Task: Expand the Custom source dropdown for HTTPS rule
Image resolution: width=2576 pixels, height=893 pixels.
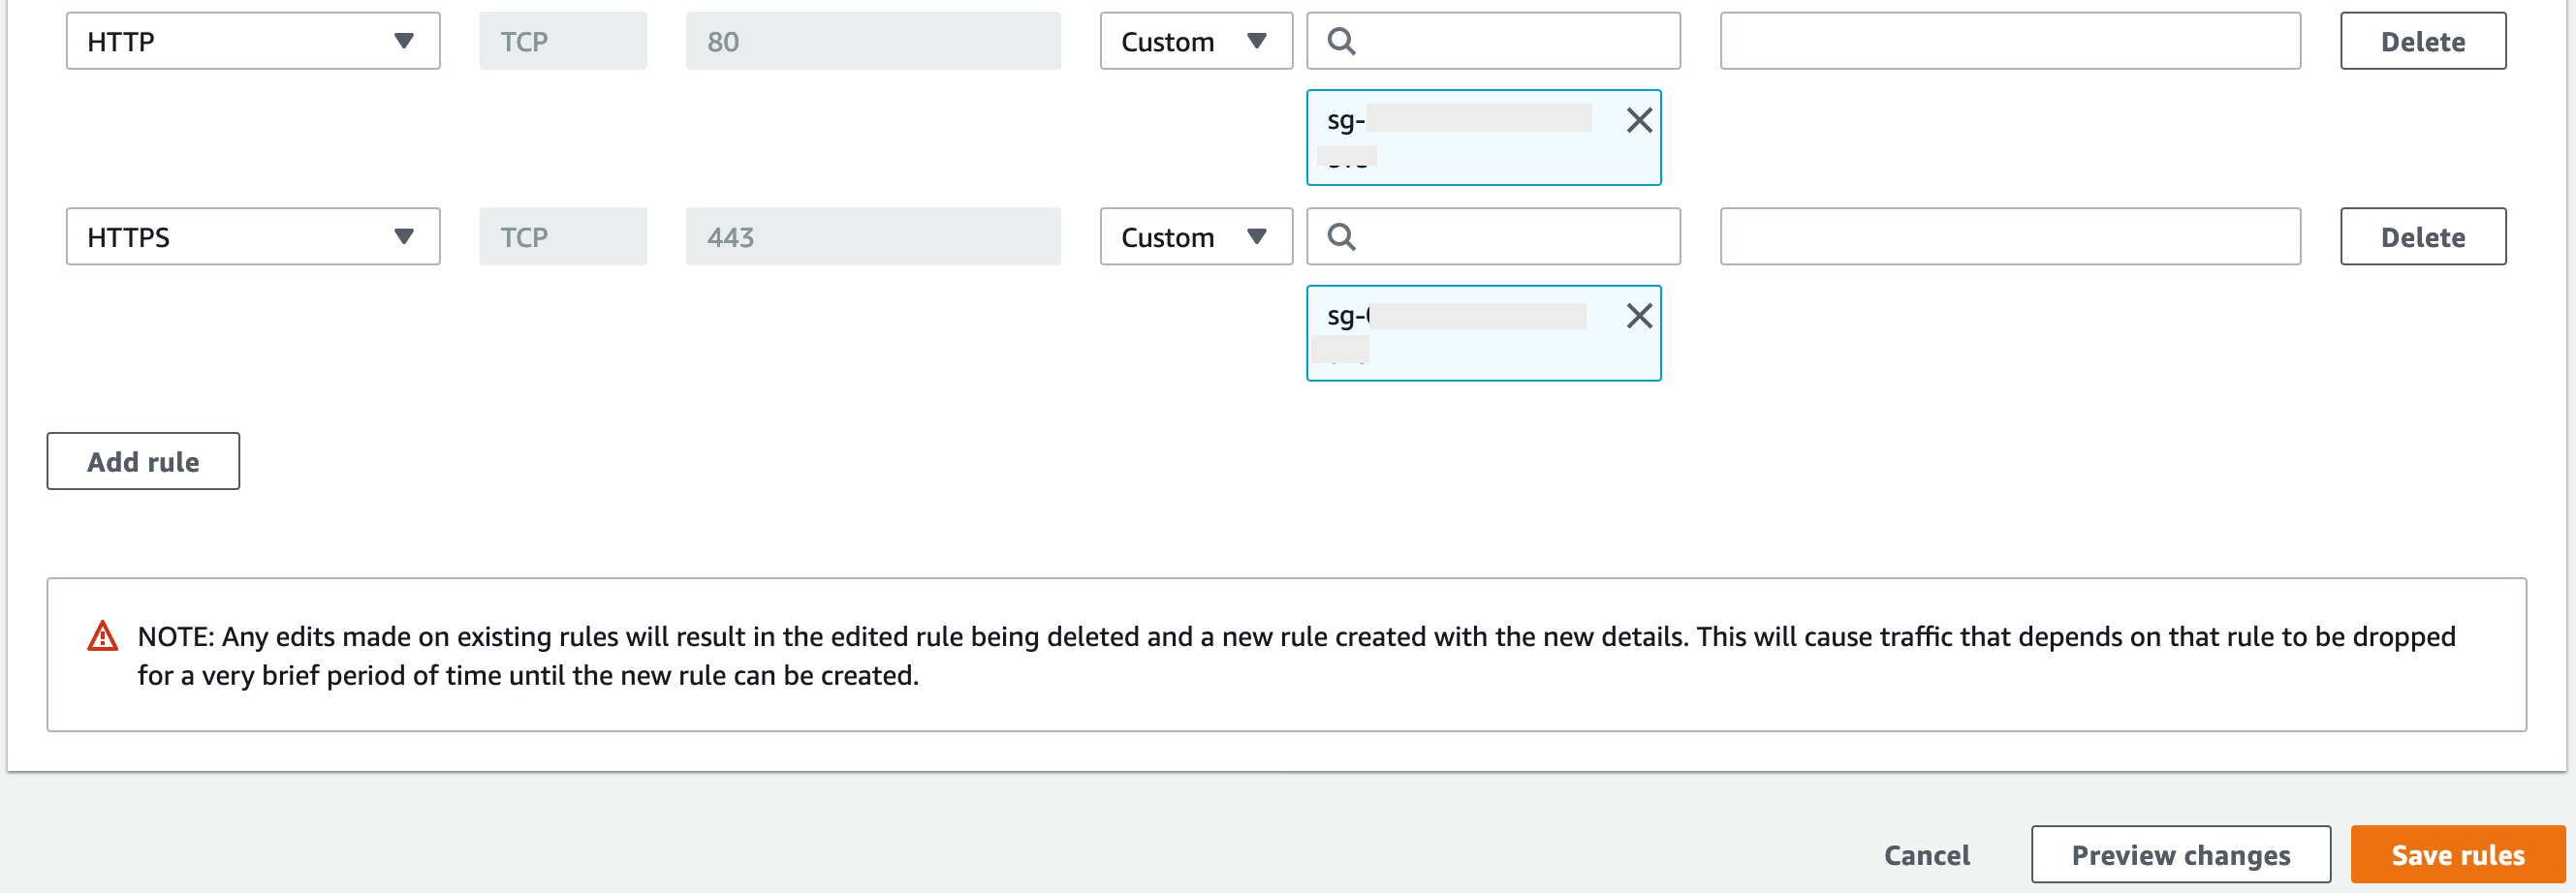Action: (x=1195, y=236)
